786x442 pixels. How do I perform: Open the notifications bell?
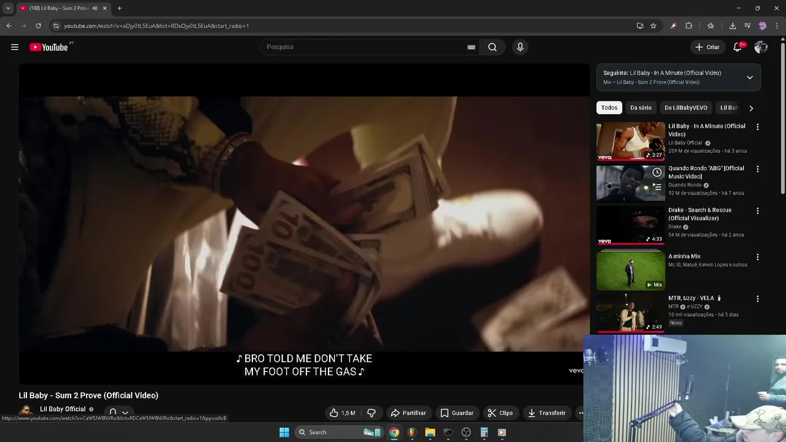[737, 47]
